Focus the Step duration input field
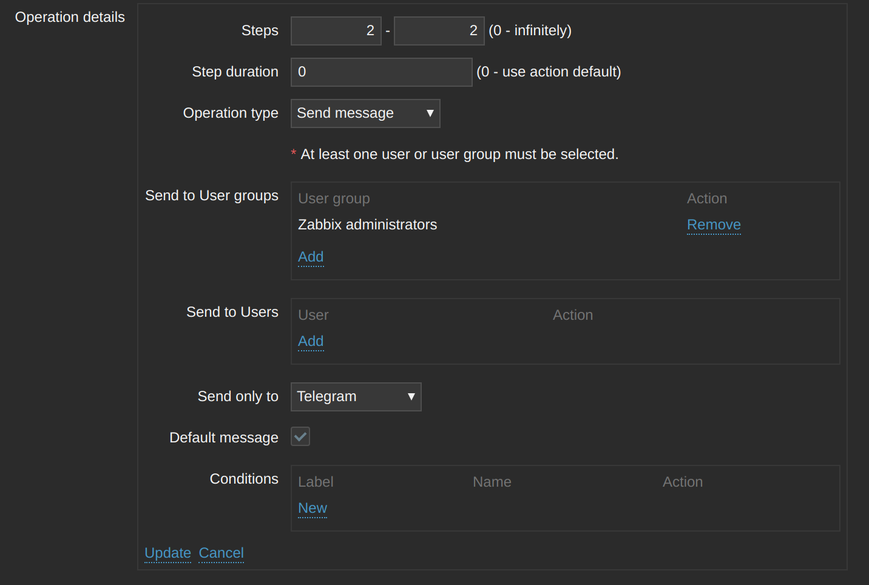This screenshot has width=869, height=585. click(381, 72)
